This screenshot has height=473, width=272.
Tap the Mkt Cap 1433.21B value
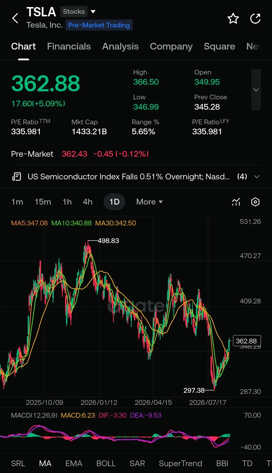(89, 132)
